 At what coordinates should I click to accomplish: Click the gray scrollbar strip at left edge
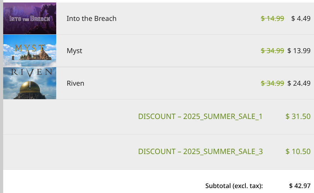[1, 96]
